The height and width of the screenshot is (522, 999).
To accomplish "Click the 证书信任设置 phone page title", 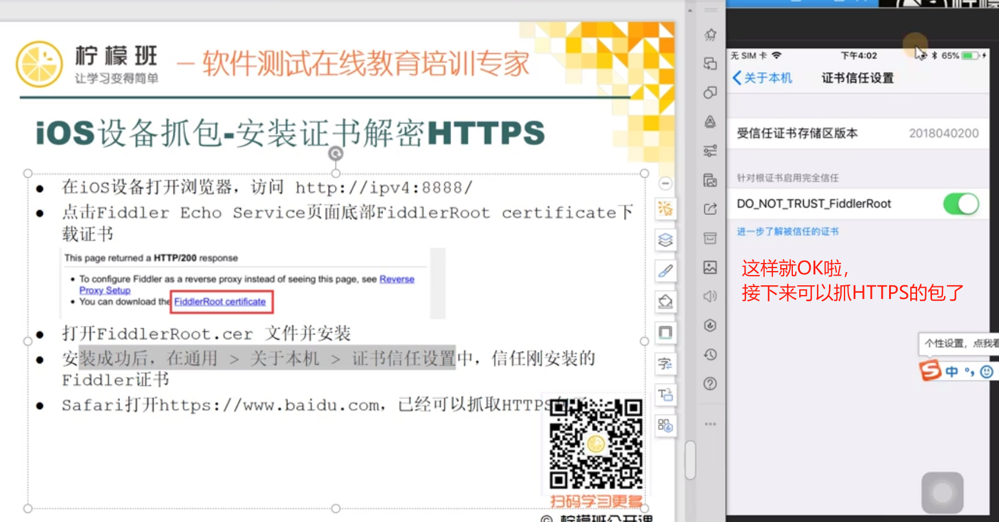I will tap(858, 78).
